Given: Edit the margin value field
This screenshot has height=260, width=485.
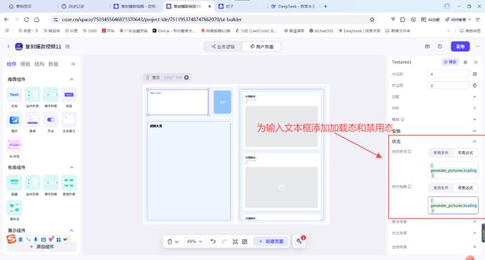Looking at the screenshot, I should [449, 85].
